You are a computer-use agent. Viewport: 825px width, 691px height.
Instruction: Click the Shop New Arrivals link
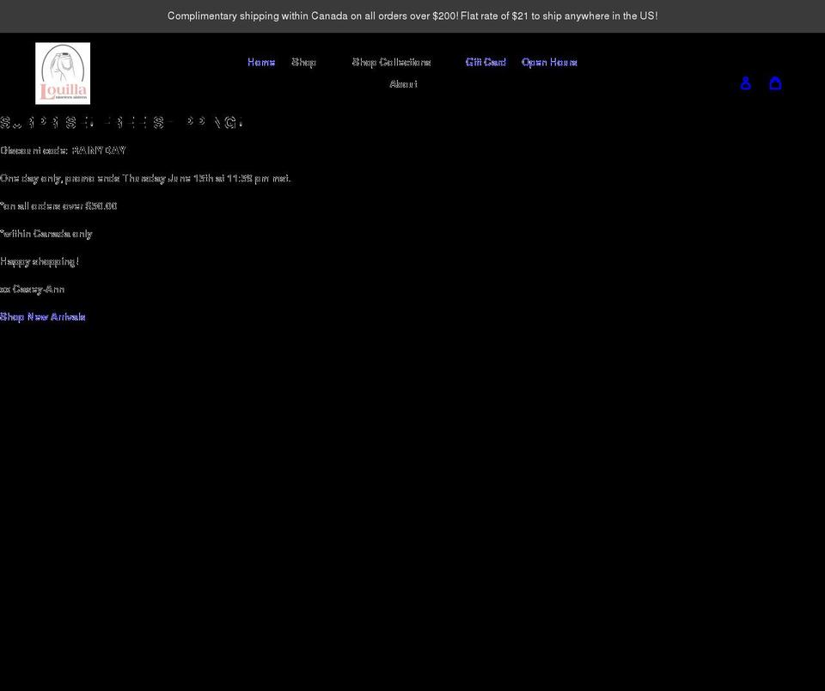(42, 316)
